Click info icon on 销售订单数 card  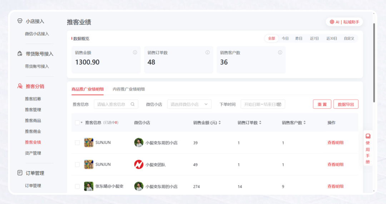click(x=208, y=53)
